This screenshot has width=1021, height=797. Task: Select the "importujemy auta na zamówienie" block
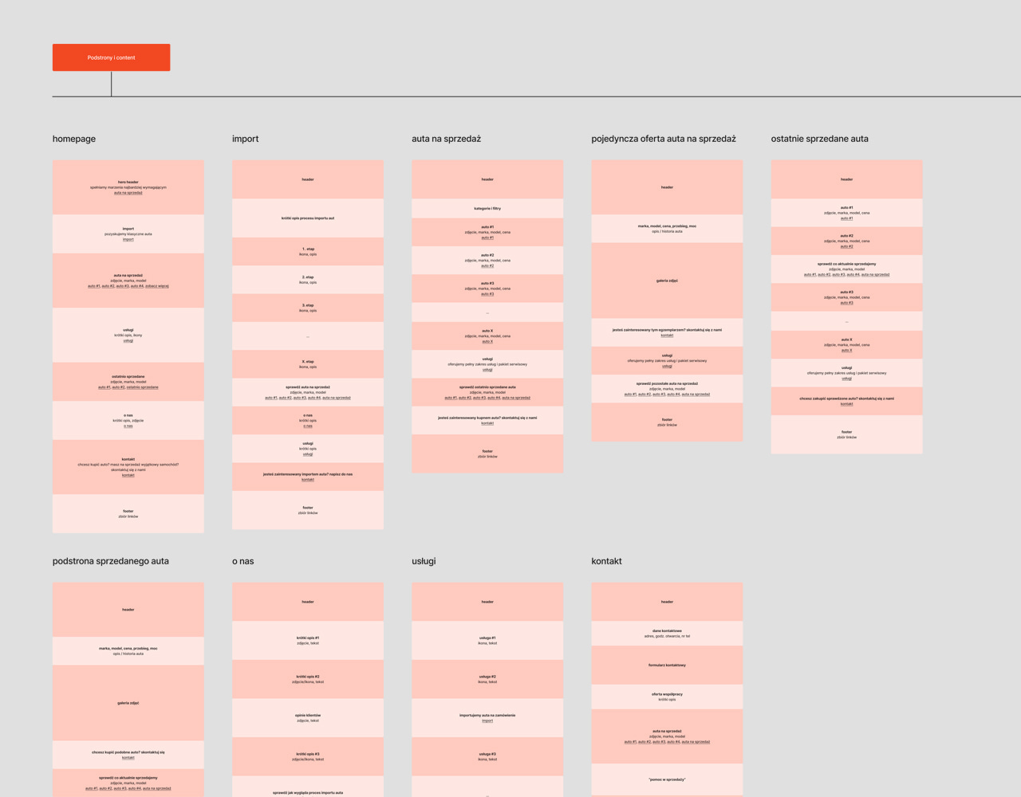(487, 717)
